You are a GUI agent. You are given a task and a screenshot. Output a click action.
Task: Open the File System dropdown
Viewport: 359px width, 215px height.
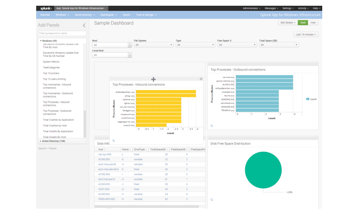coord(153,45)
